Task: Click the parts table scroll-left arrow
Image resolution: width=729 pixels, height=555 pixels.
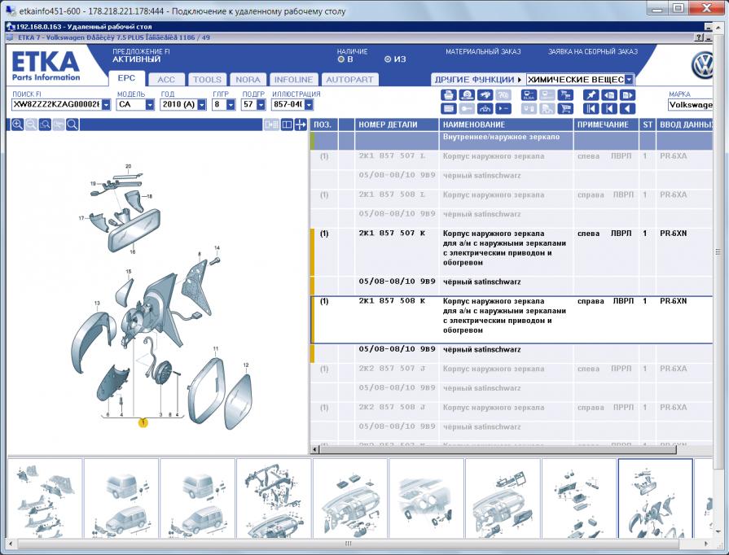Action: [x=315, y=449]
